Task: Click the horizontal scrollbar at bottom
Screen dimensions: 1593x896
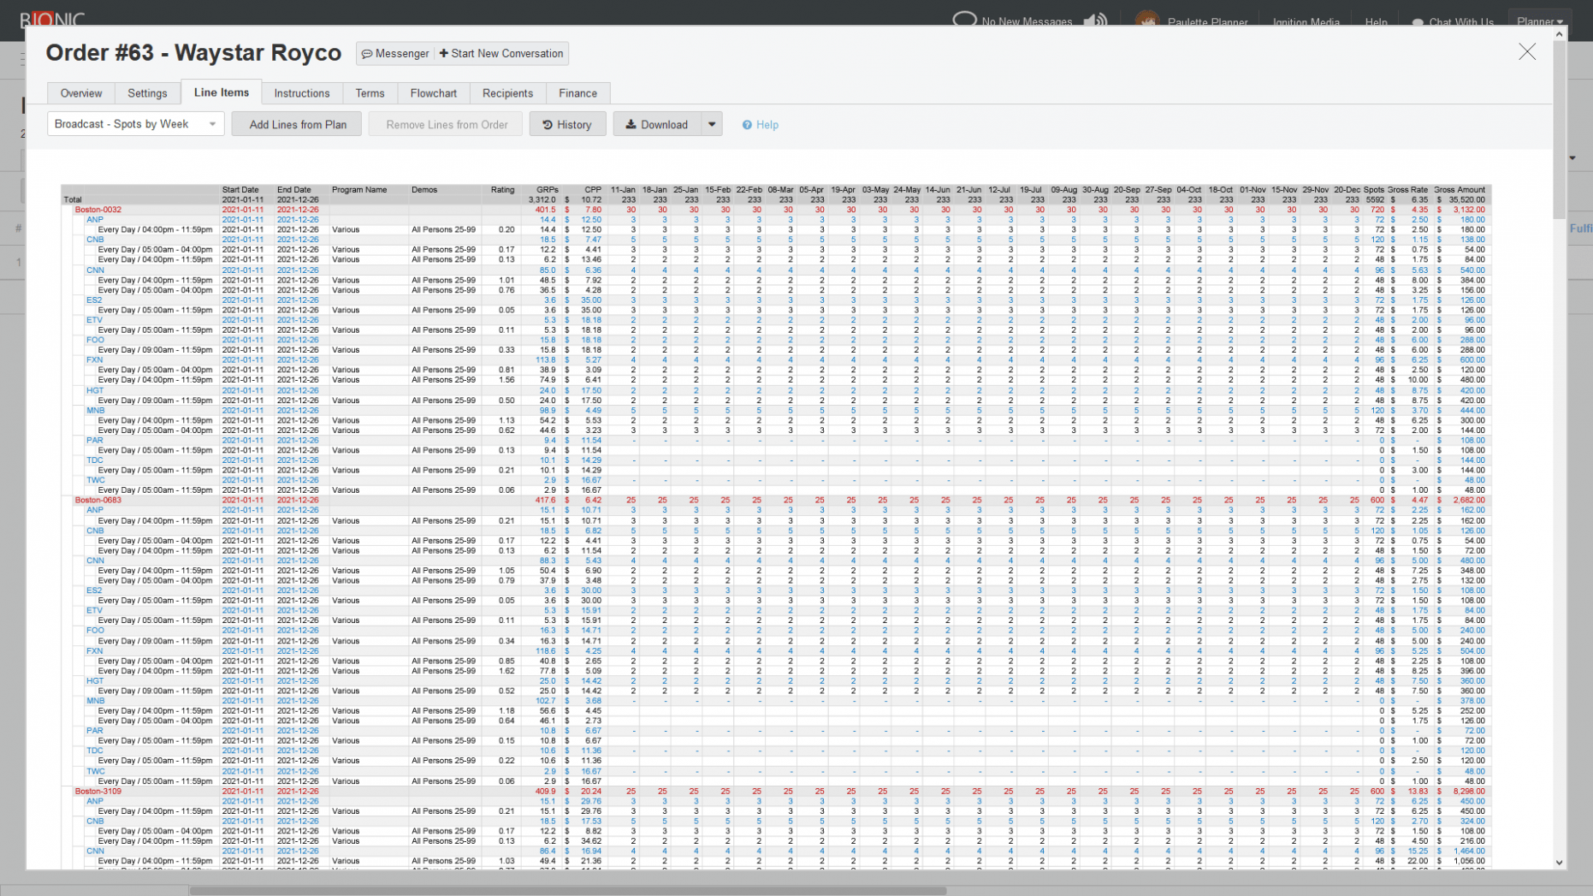Action: click(x=568, y=890)
